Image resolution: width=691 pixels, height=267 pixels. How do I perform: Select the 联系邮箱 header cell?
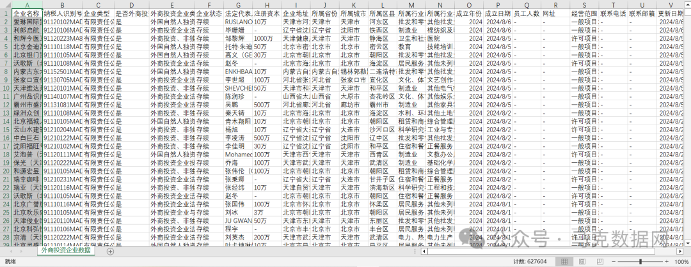642,13
